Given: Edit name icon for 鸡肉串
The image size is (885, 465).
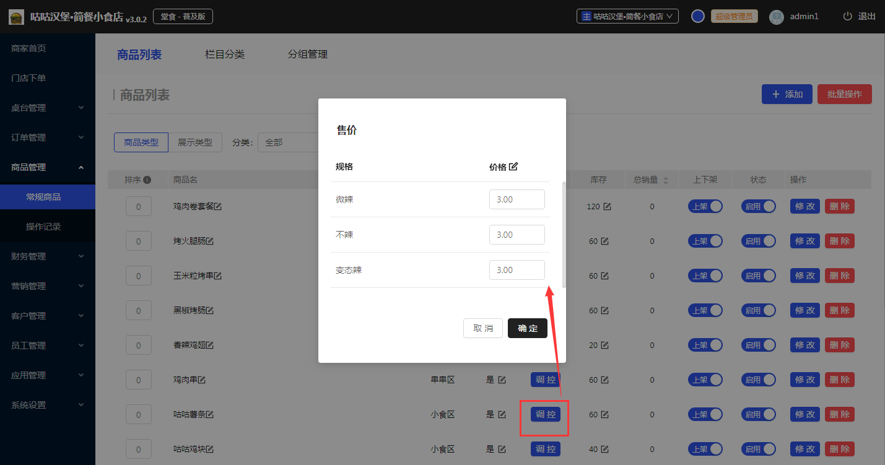Looking at the screenshot, I should coord(201,380).
